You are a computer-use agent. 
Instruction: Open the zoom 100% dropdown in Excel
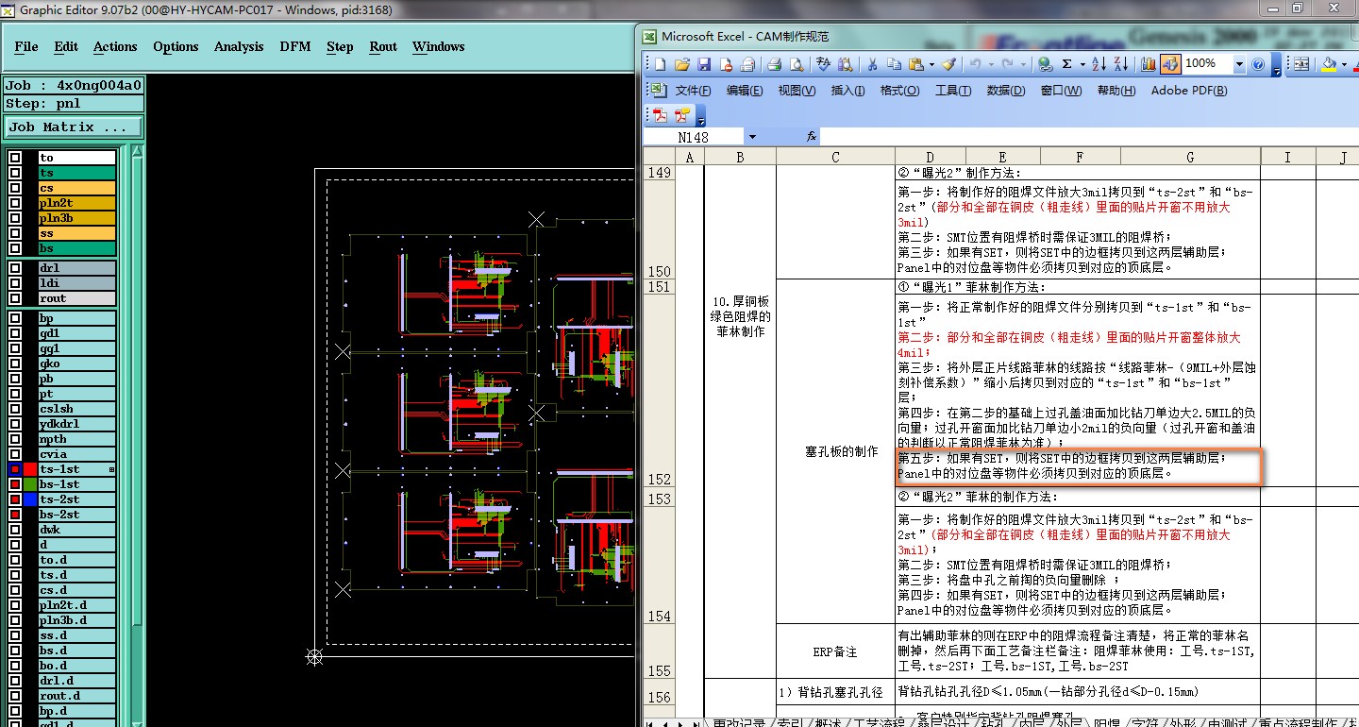click(x=1239, y=64)
